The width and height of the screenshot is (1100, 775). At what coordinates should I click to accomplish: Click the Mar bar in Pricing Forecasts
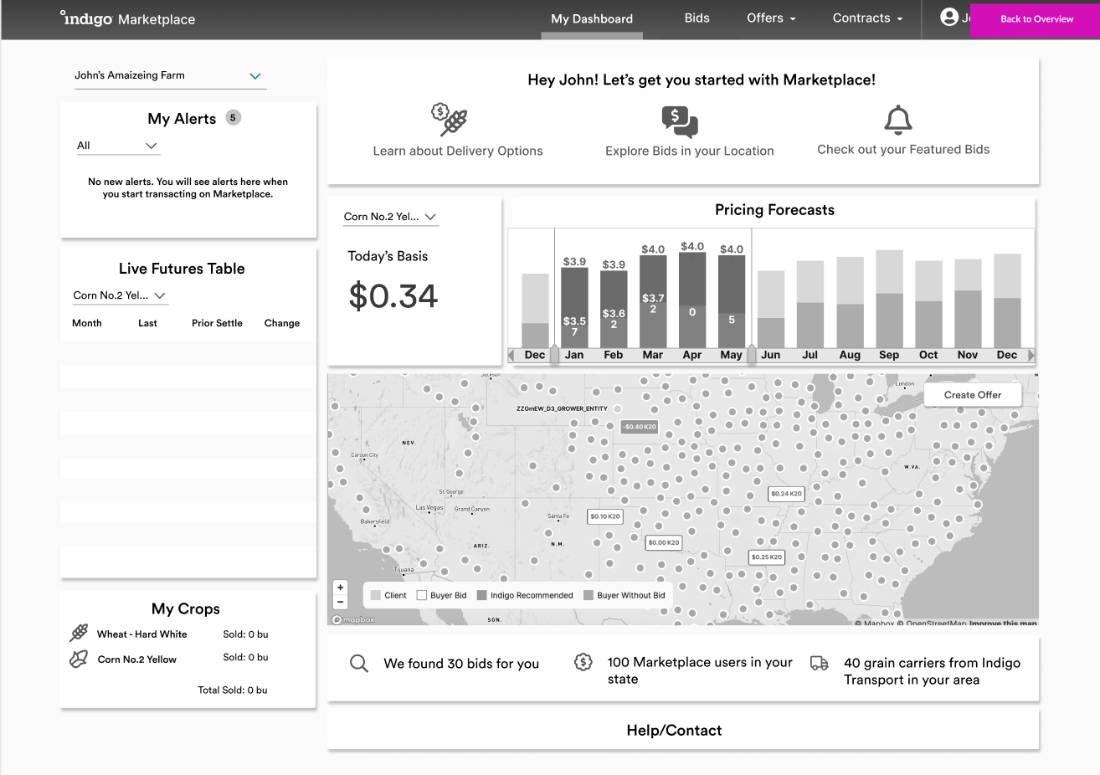click(653, 301)
